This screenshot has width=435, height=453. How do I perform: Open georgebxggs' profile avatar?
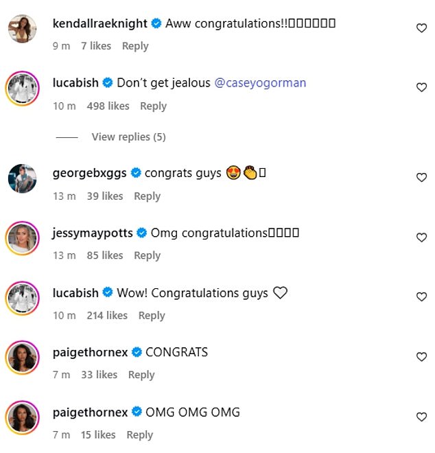point(21,179)
